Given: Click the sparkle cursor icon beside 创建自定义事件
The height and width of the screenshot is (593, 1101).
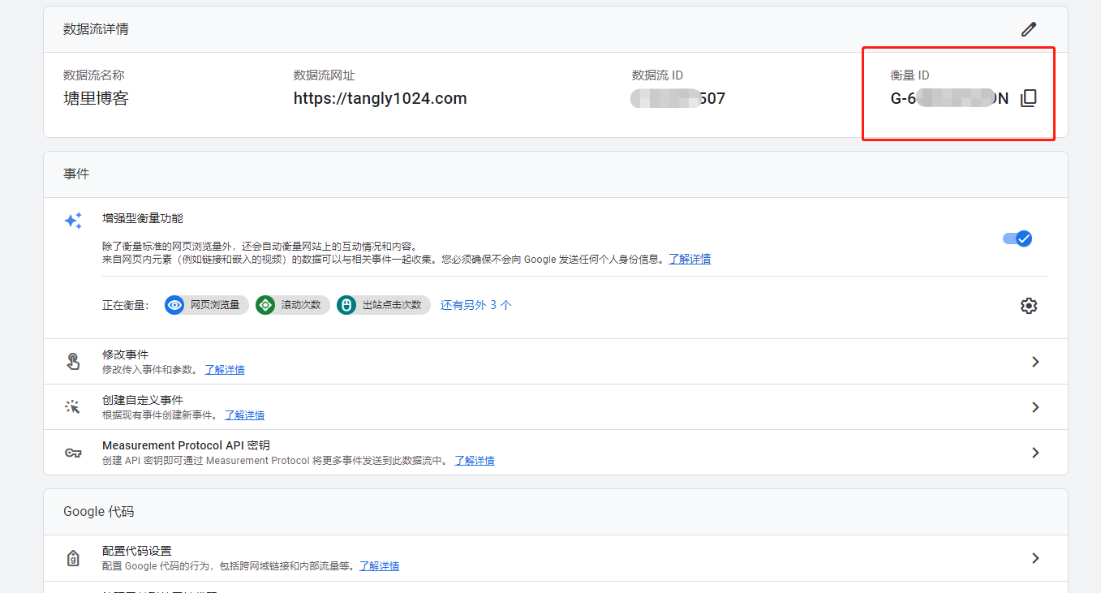Looking at the screenshot, I should [73, 407].
